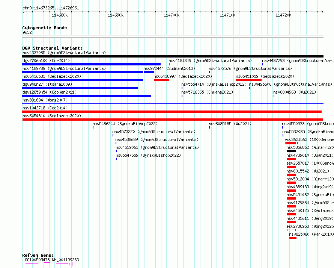Open nsv4389133 (Wong2019) variant
This screenshot has height=268, width=334.
(310, 187)
